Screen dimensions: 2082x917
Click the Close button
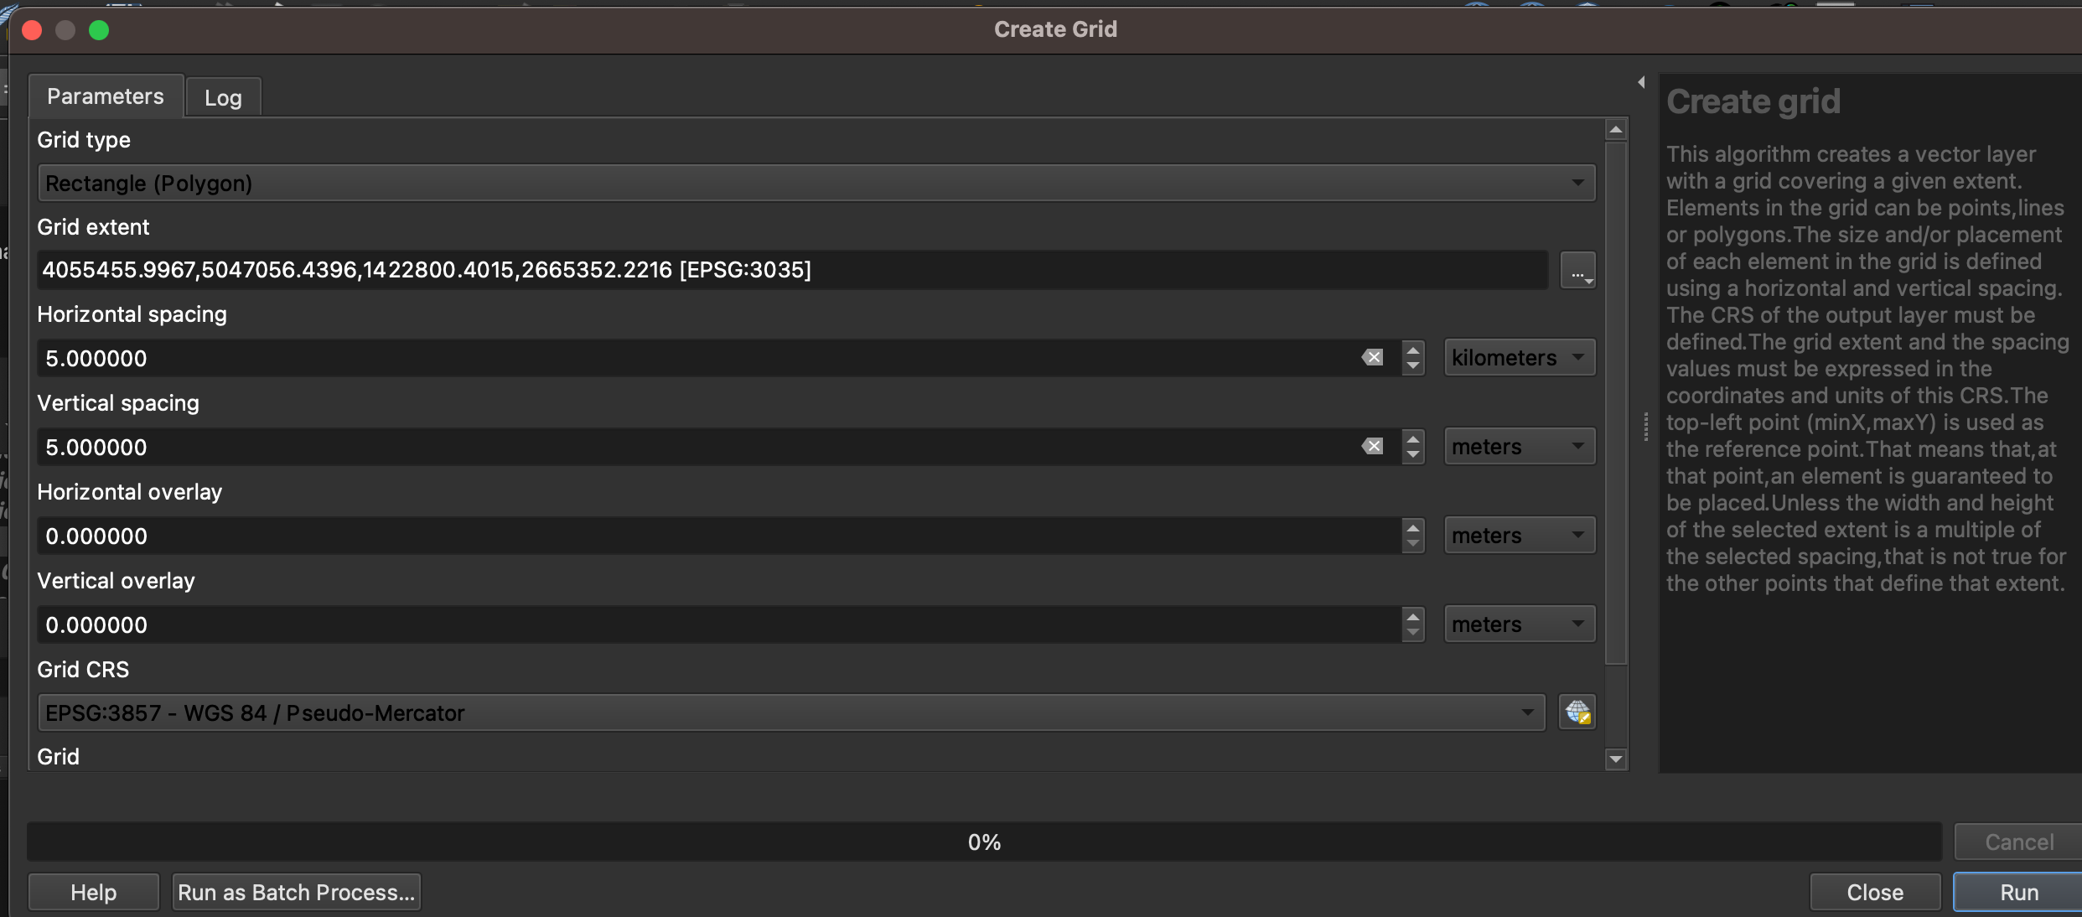pyautogui.click(x=1875, y=892)
